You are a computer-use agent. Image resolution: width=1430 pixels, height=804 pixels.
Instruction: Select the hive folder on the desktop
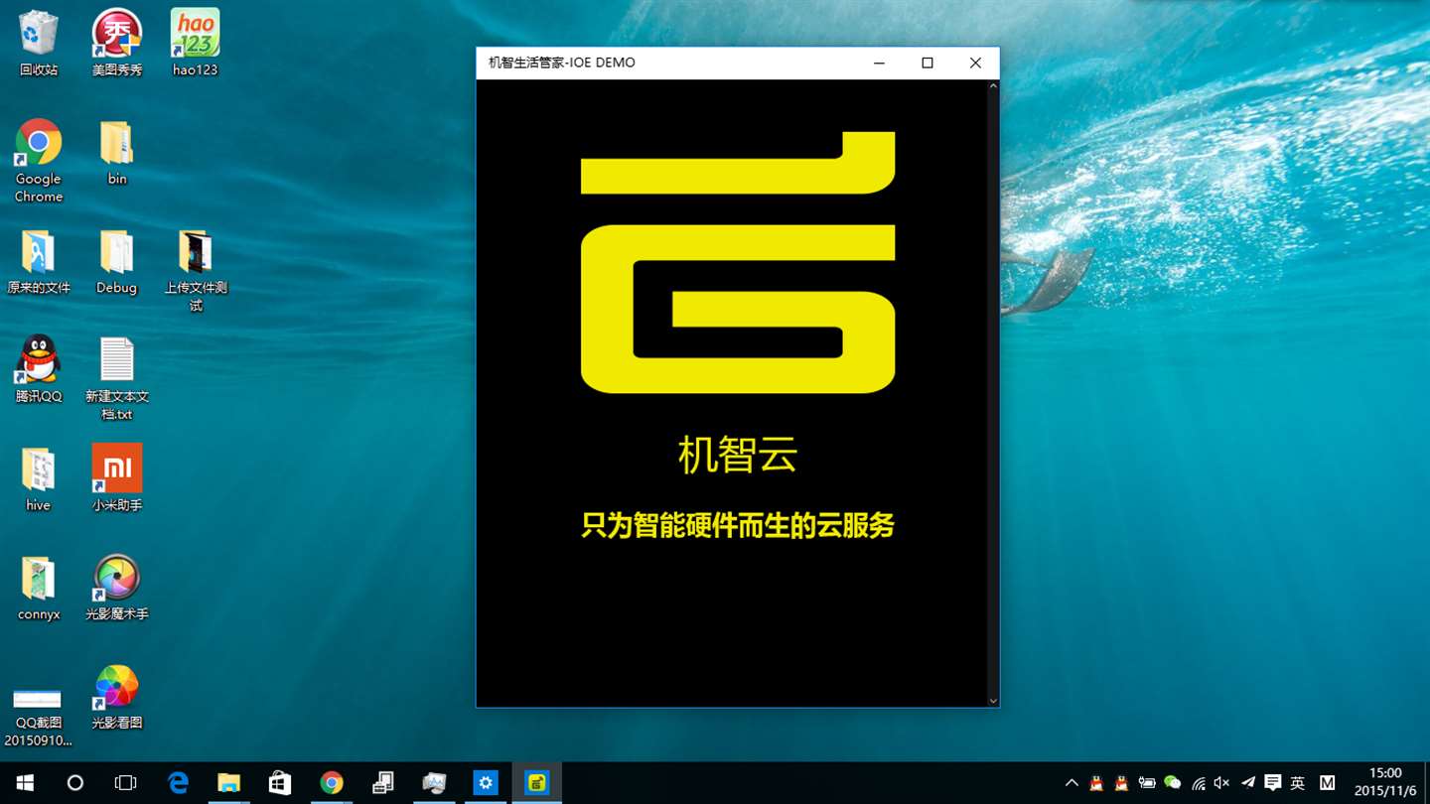pyautogui.click(x=39, y=478)
